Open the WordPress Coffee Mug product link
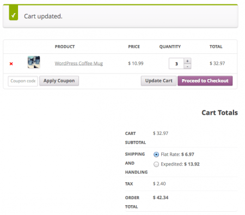The image size is (245, 215). coord(79,63)
